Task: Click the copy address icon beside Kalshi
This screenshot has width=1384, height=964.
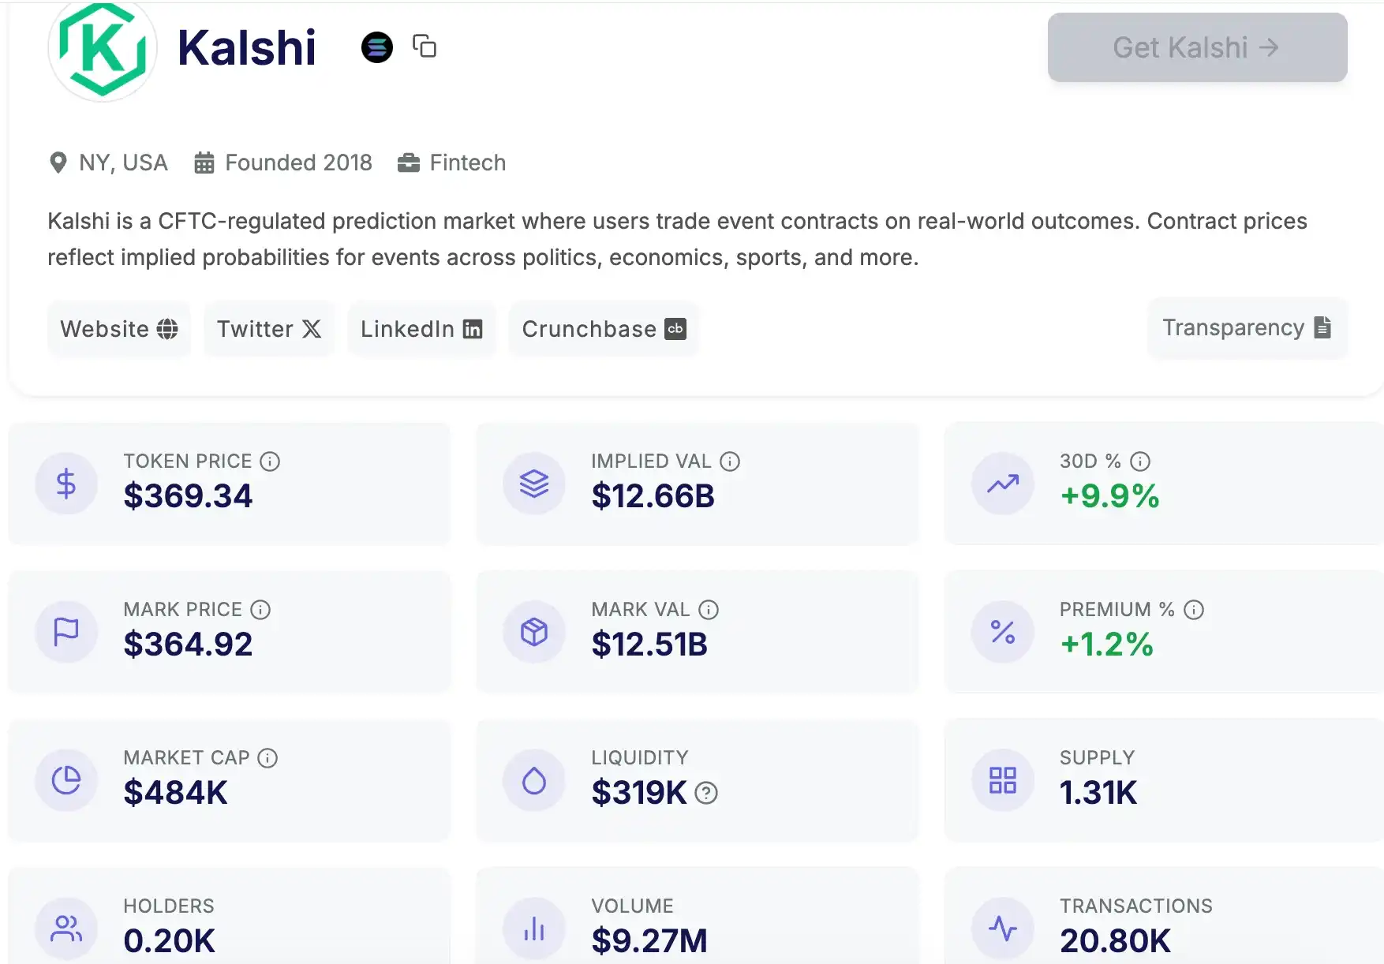Action: pyautogui.click(x=425, y=47)
